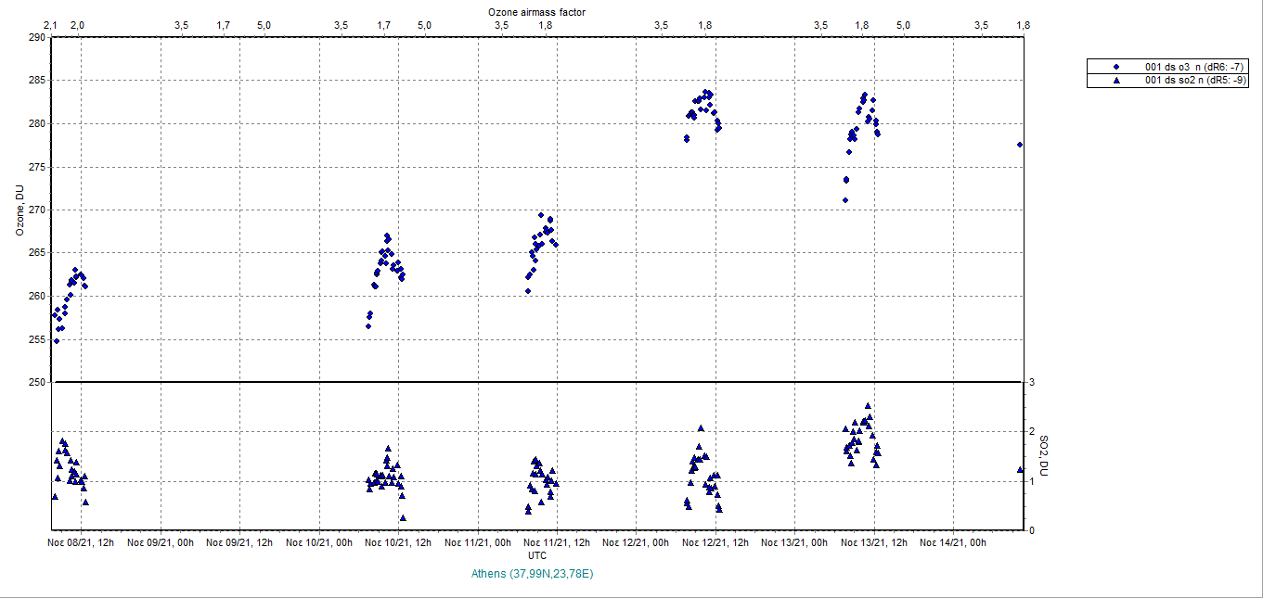Select the '001 ds so2 n (dR5: -9)' legend label
The height and width of the screenshot is (598, 1263).
tap(1196, 81)
